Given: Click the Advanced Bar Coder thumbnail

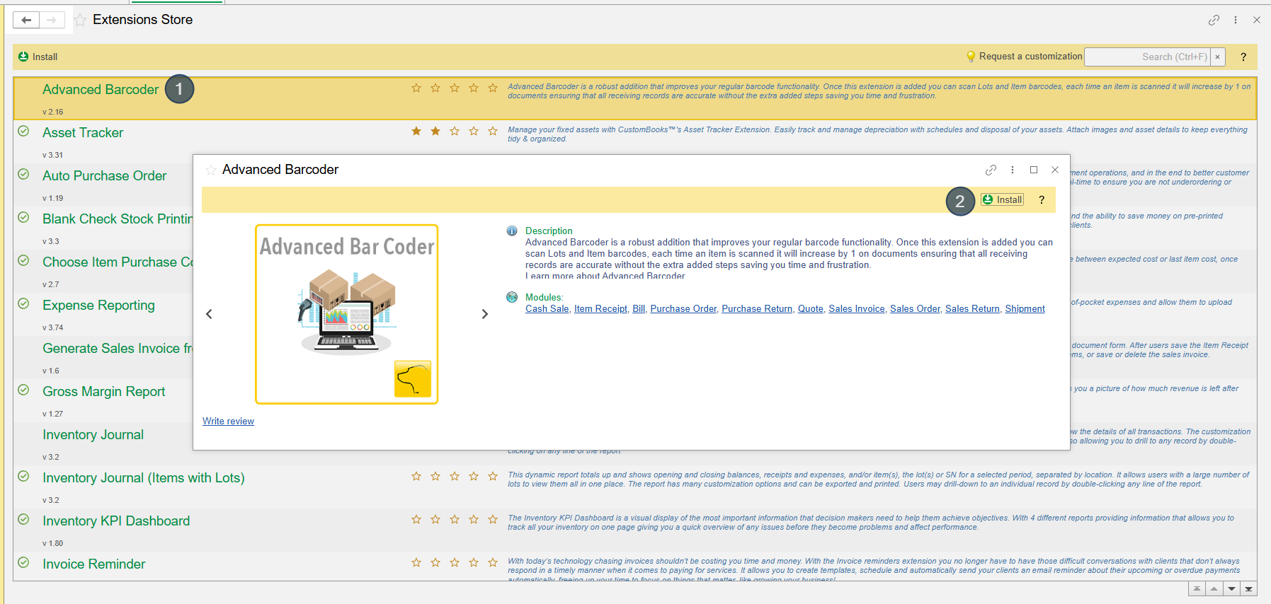Looking at the screenshot, I should (x=346, y=315).
